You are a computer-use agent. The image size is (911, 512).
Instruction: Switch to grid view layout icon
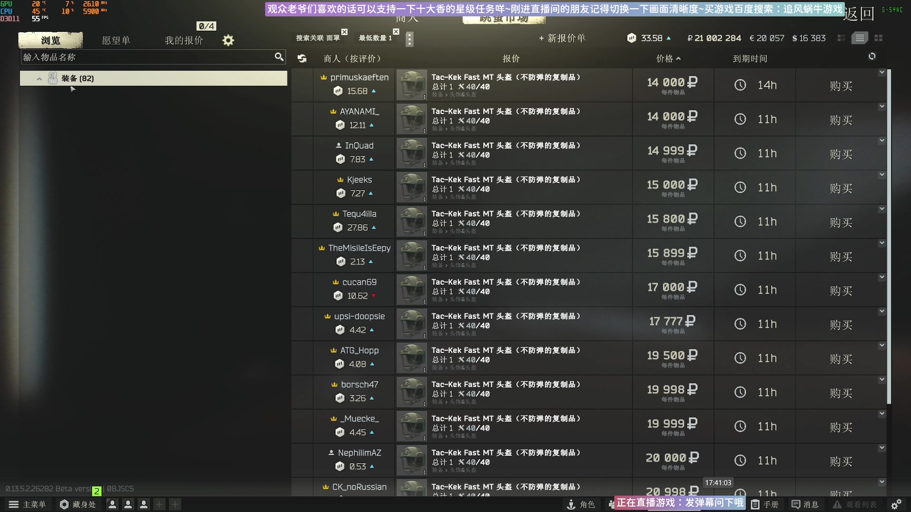pos(878,38)
